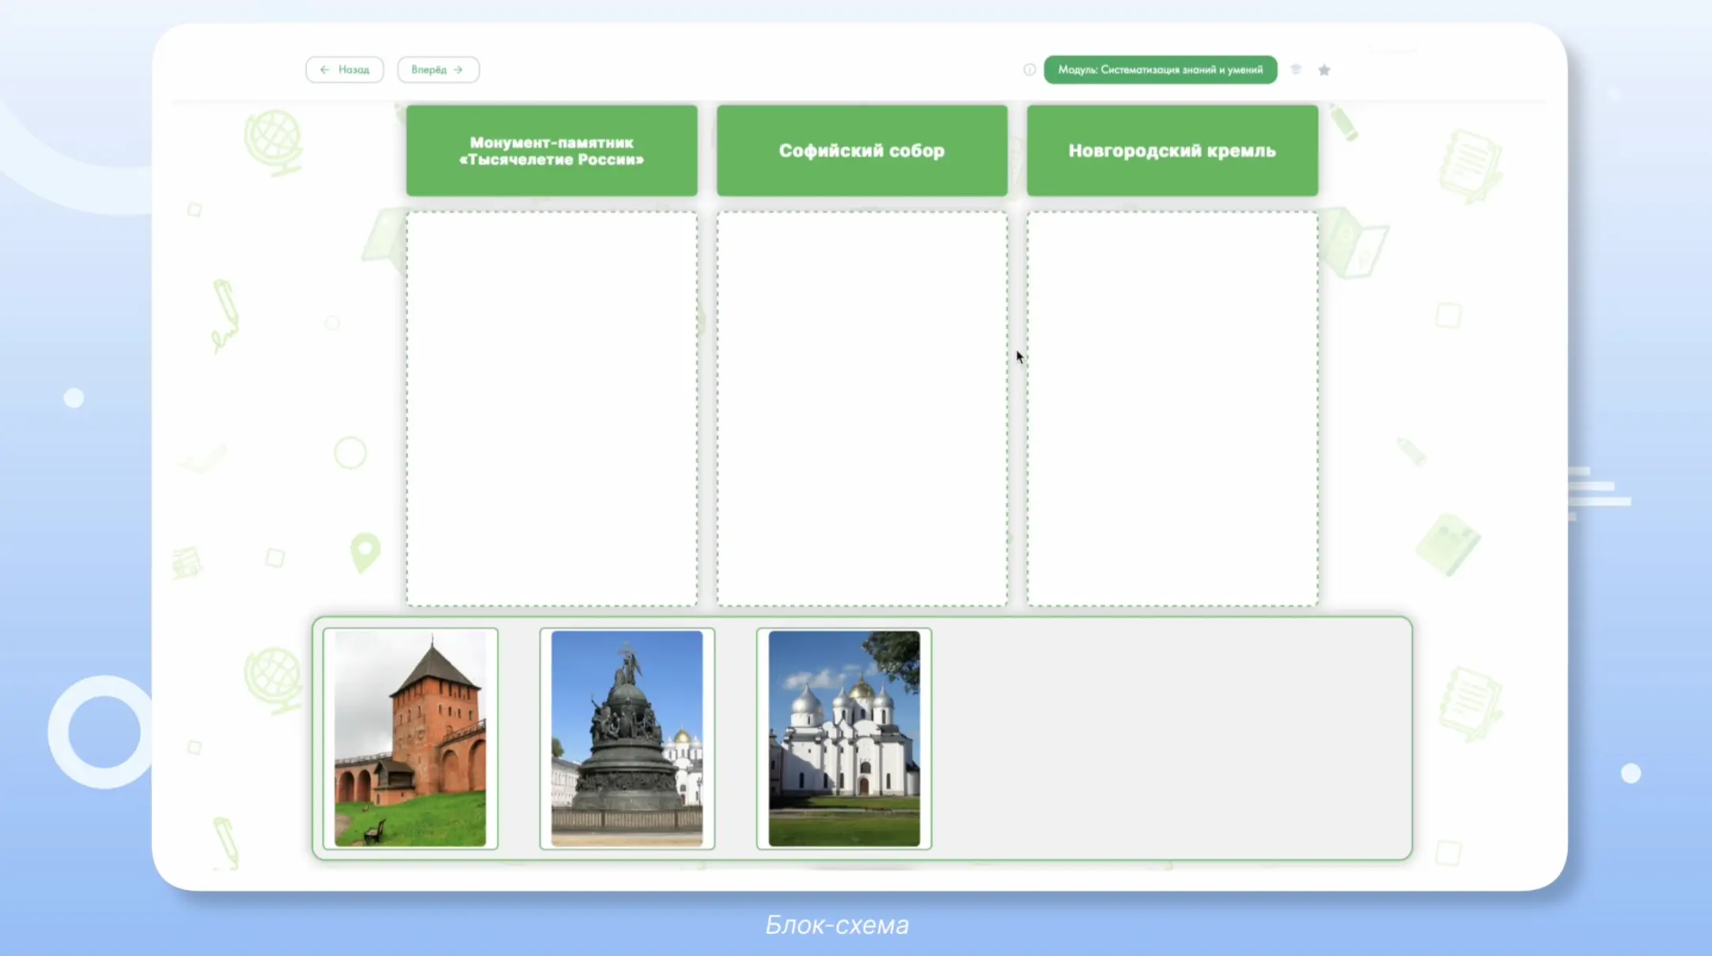Click green map pin decoration on left
The width and height of the screenshot is (1712, 956).
click(x=365, y=552)
